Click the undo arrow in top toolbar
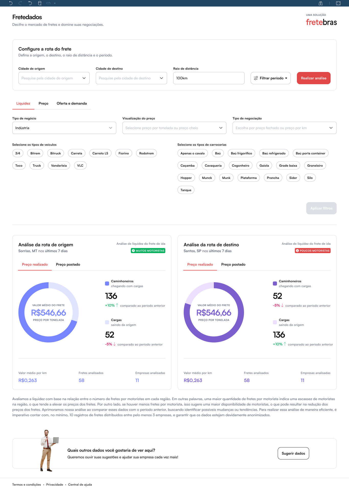Viewport: 349px width, 492px height. pos(11,3)
